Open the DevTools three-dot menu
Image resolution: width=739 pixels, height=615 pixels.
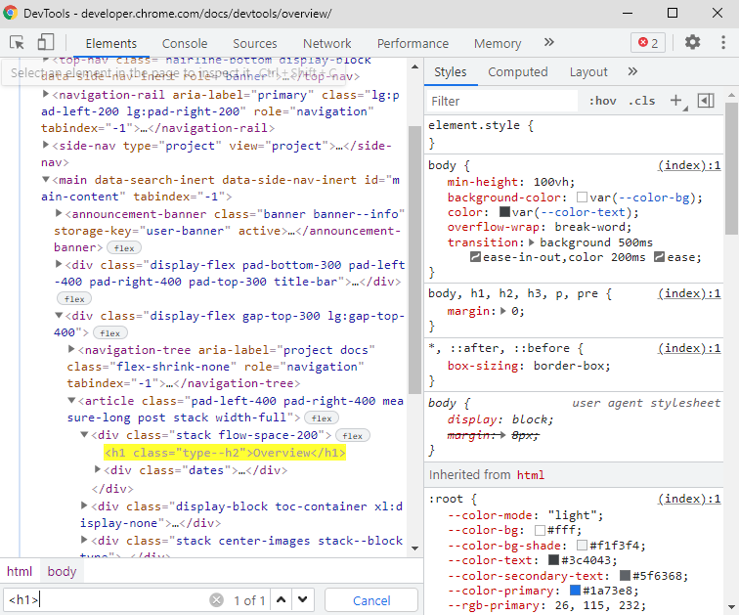pos(722,43)
